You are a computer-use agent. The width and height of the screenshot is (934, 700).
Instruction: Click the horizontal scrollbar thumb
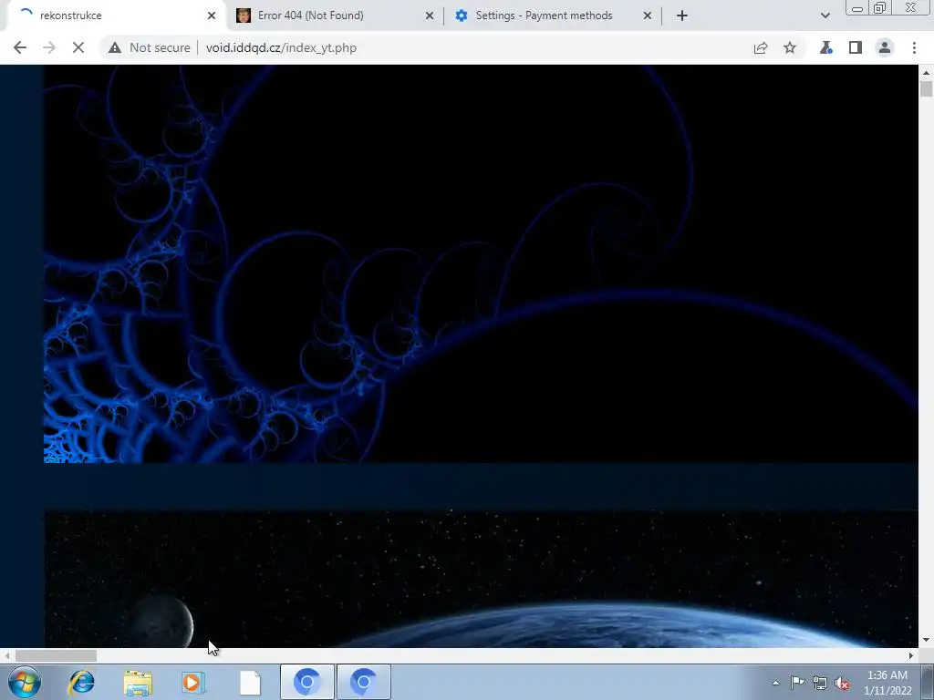(x=56, y=655)
